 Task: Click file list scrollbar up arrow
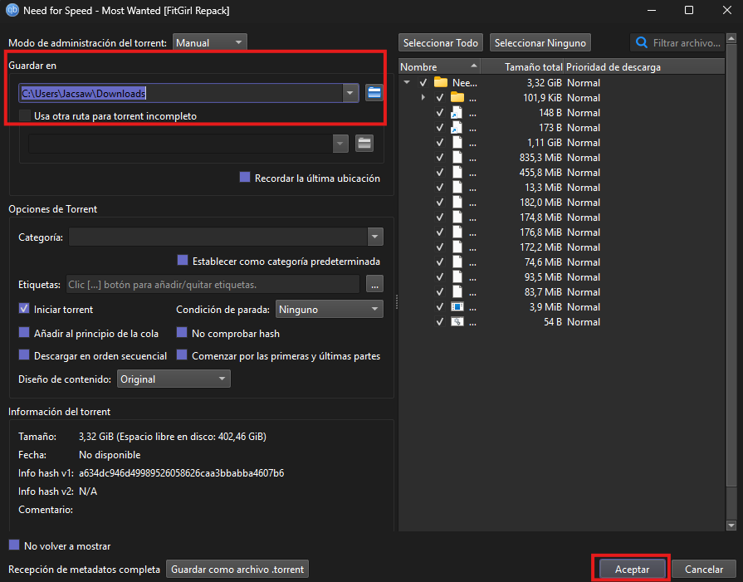(x=731, y=38)
